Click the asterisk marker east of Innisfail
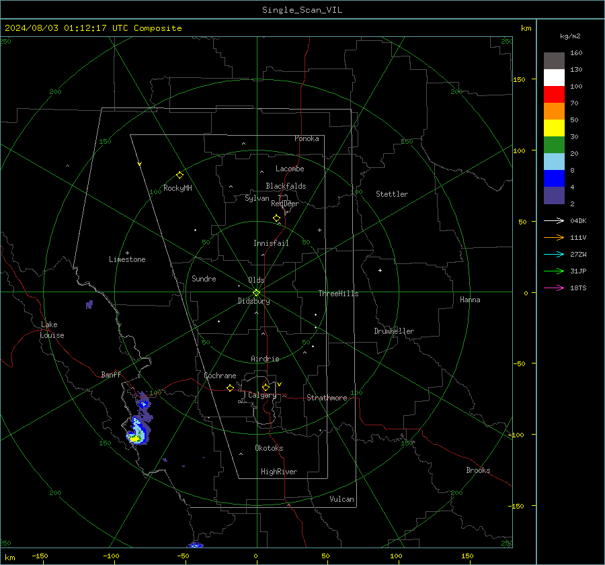Image resolution: width=605 pixels, height=565 pixels. click(319, 230)
